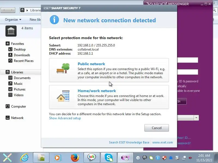Click the Videos film icon in sidebar

(x=10, y=95)
